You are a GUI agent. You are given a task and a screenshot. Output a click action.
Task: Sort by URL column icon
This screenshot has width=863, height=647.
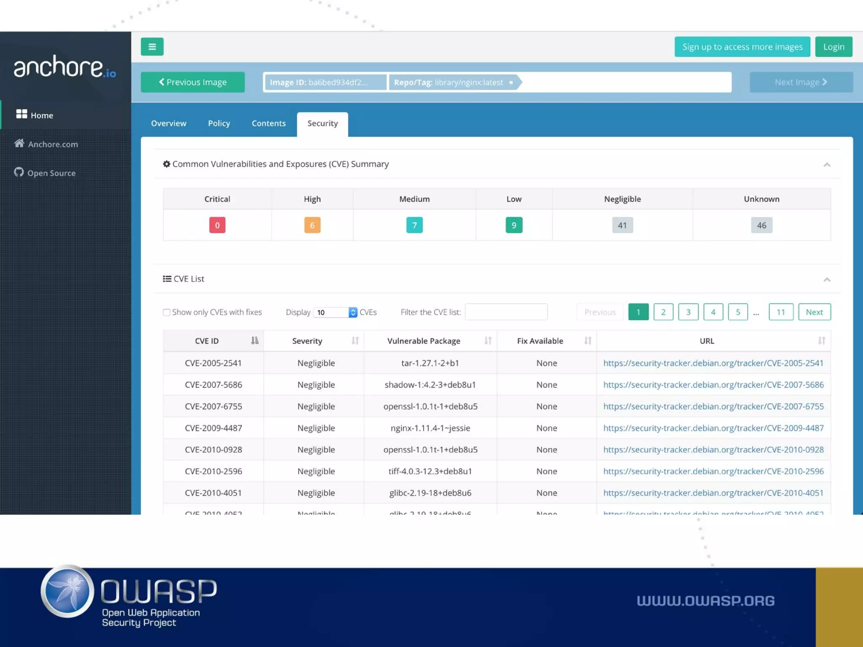coord(821,341)
